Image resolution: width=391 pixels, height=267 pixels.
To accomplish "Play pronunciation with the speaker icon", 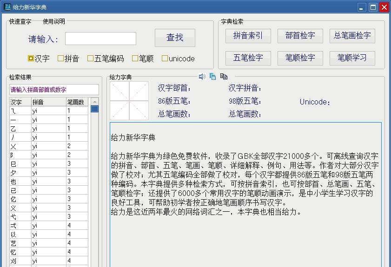I will click(202, 77).
